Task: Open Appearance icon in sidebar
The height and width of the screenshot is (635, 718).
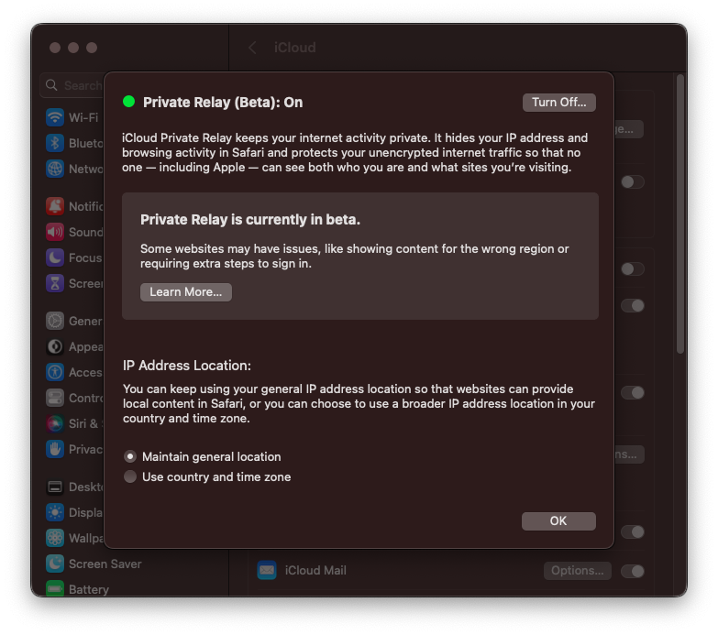Action: pos(55,346)
